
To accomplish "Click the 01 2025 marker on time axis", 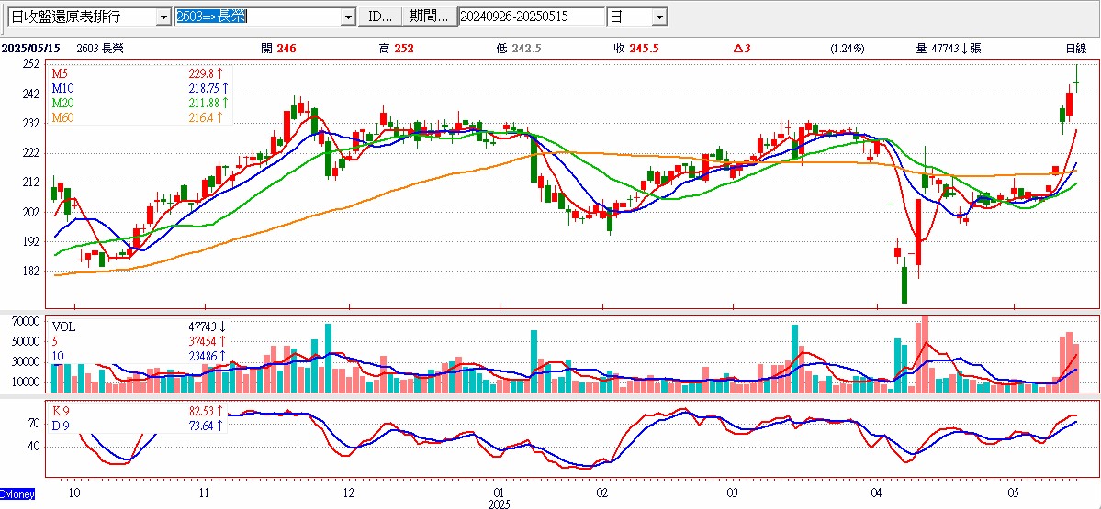I will 500,498.
